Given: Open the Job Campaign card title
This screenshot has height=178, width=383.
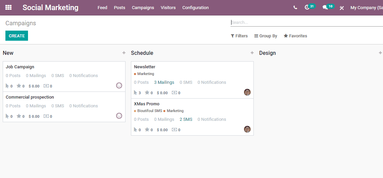Looking at the screenshot, I should (20, 67).
